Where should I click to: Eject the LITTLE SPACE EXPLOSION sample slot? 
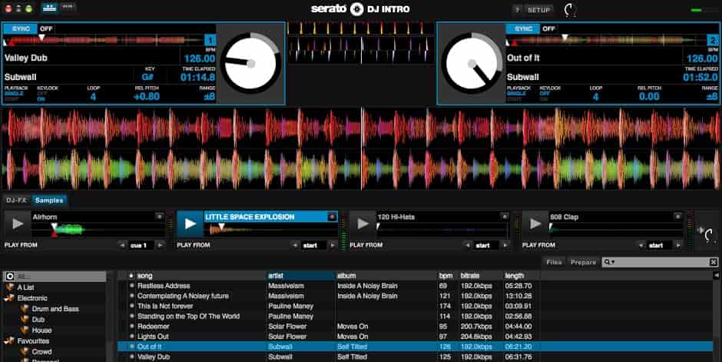click(x=332, y=217)
